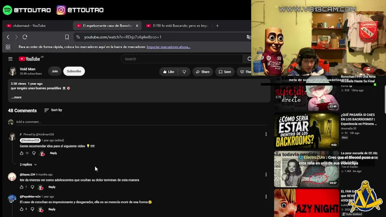Viewport: 386px width, 217px height.
Task: Open the three-dot menu on the pinned comment
Action: tap(266, 134)
